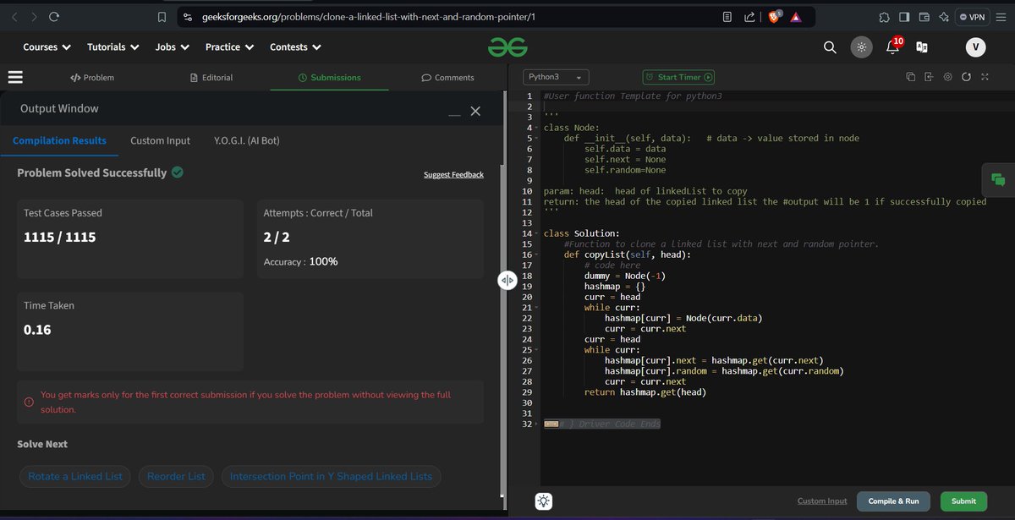The width and height of the screenshot is (1015, 520).
Task: Go back using the browser back arrow
Action: (x=14, y=16)
